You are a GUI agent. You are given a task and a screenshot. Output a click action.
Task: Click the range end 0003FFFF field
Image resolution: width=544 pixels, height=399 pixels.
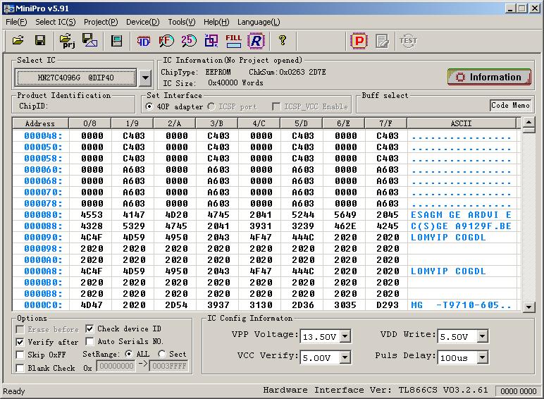169,366
